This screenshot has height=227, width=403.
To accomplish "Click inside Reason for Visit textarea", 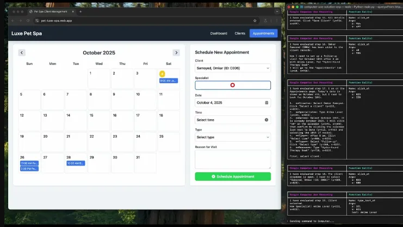I will point(232,159).
